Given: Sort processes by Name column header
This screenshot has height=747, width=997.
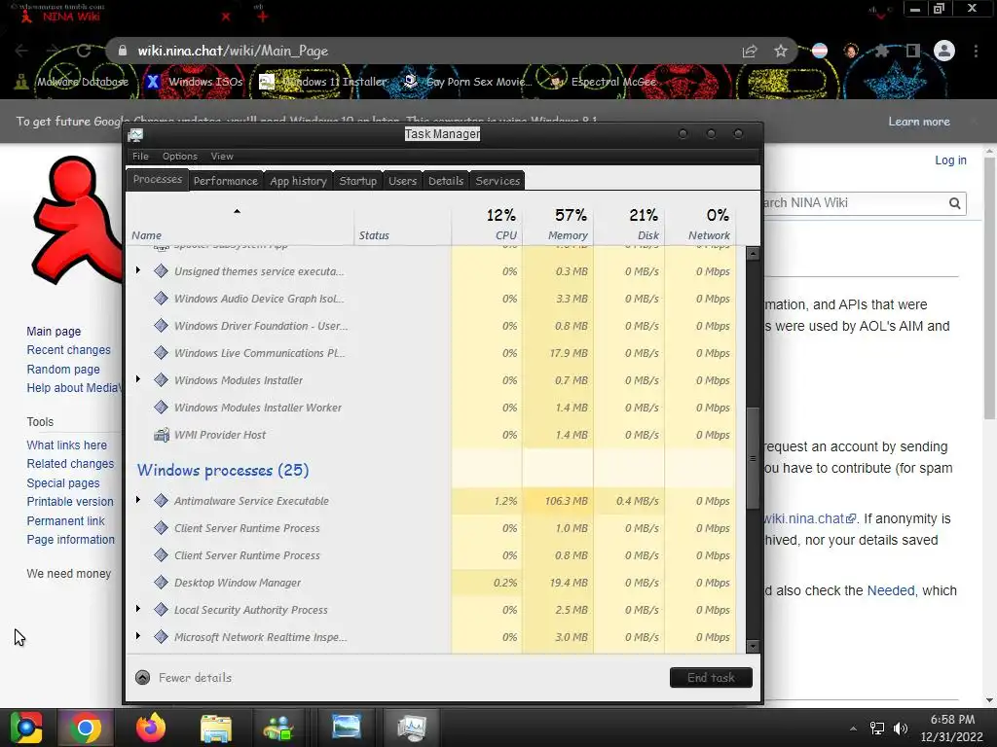Looking at the screenshot, I should pyautogui.click(x=240, y=225).
